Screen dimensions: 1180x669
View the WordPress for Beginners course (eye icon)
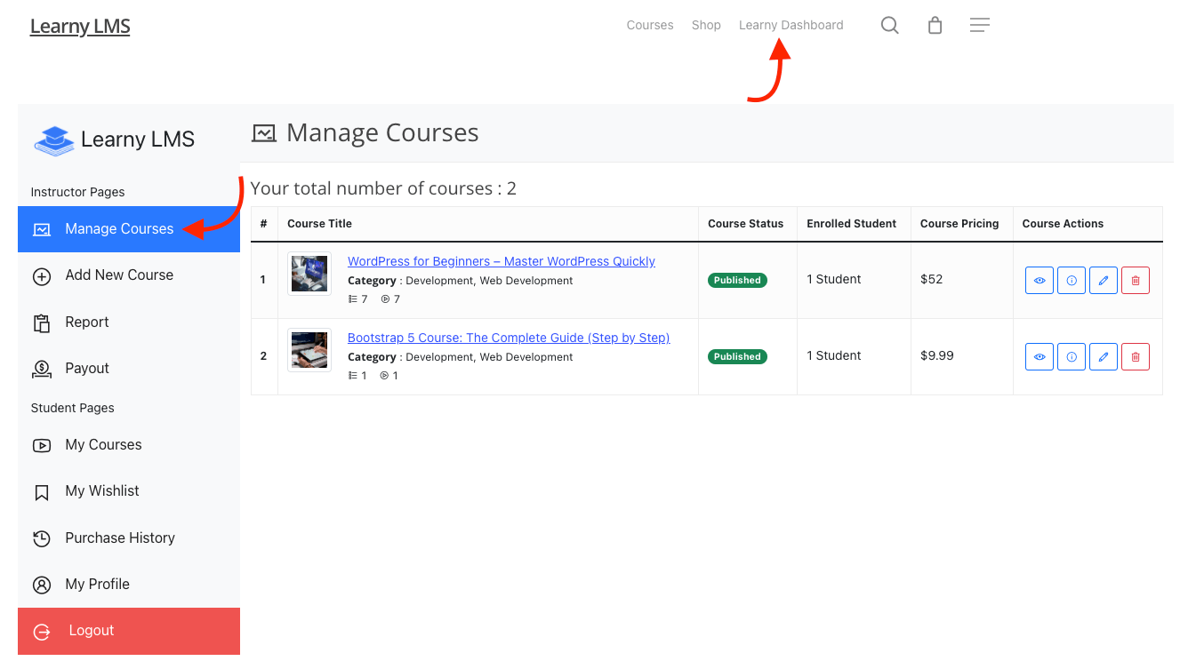(x=1040, y=280)
